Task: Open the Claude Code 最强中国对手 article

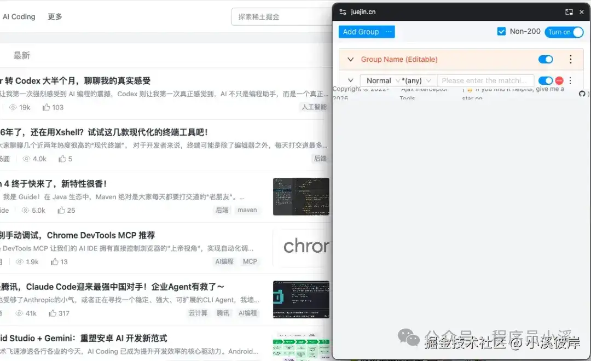Action: (112, 287)
